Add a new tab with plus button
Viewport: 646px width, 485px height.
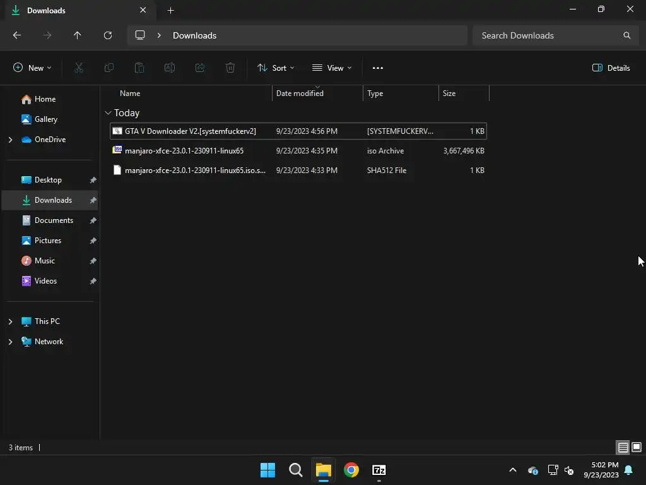click(170, 10)
